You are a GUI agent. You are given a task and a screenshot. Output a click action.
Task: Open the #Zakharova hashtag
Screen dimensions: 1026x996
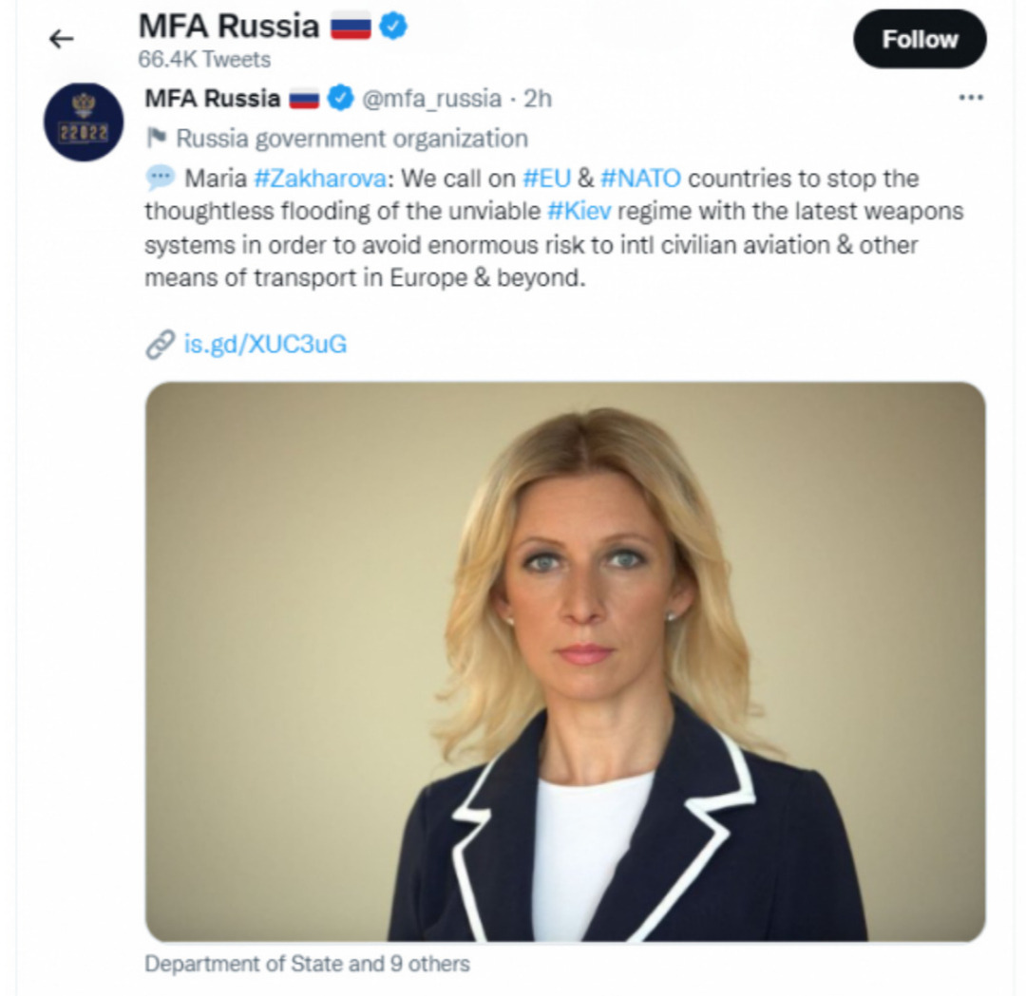(x=320, y=179)
